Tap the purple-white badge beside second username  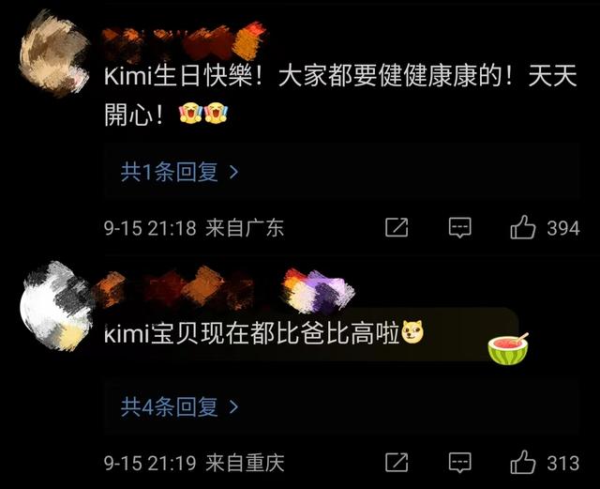pyautogui.click(x=318, y=289)
